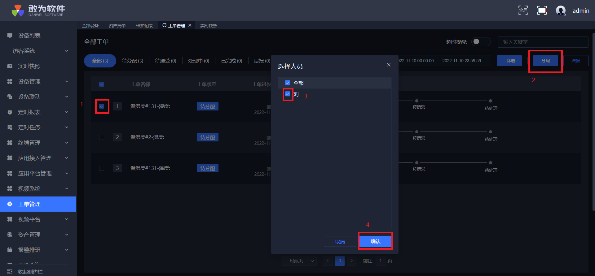The height and width of the screenshot is (276, 595).
Task: Click the 视频平台 sidebar icon
Action: pyautogui.click(x=10, y=219)
